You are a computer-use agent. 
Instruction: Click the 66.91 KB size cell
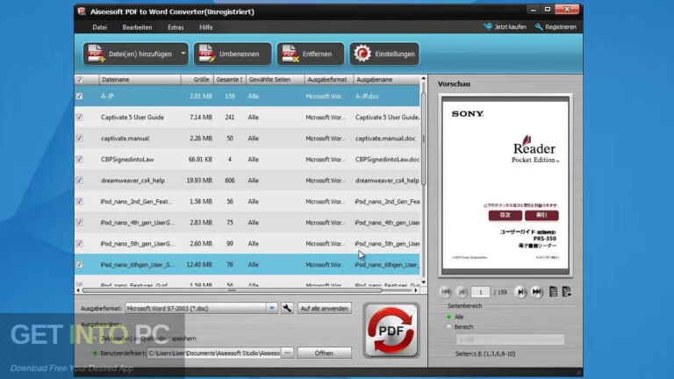click(200, 160)
